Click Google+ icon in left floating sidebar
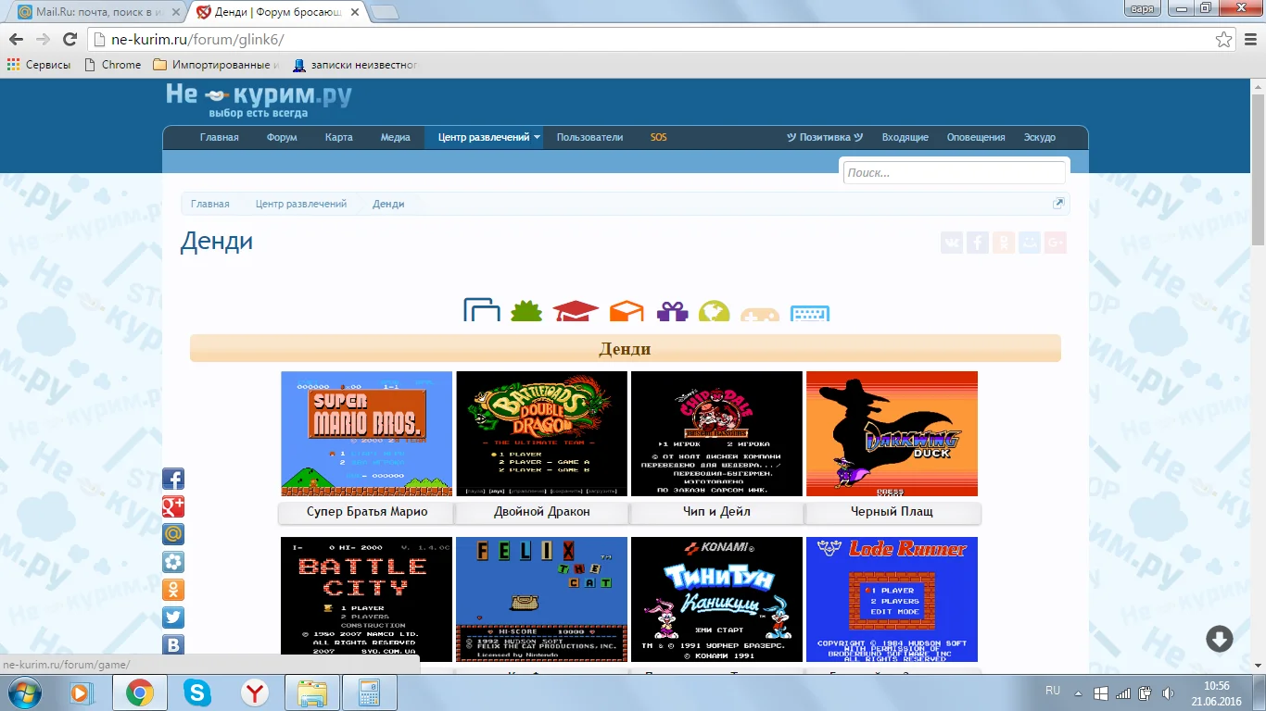 point(173,506)
